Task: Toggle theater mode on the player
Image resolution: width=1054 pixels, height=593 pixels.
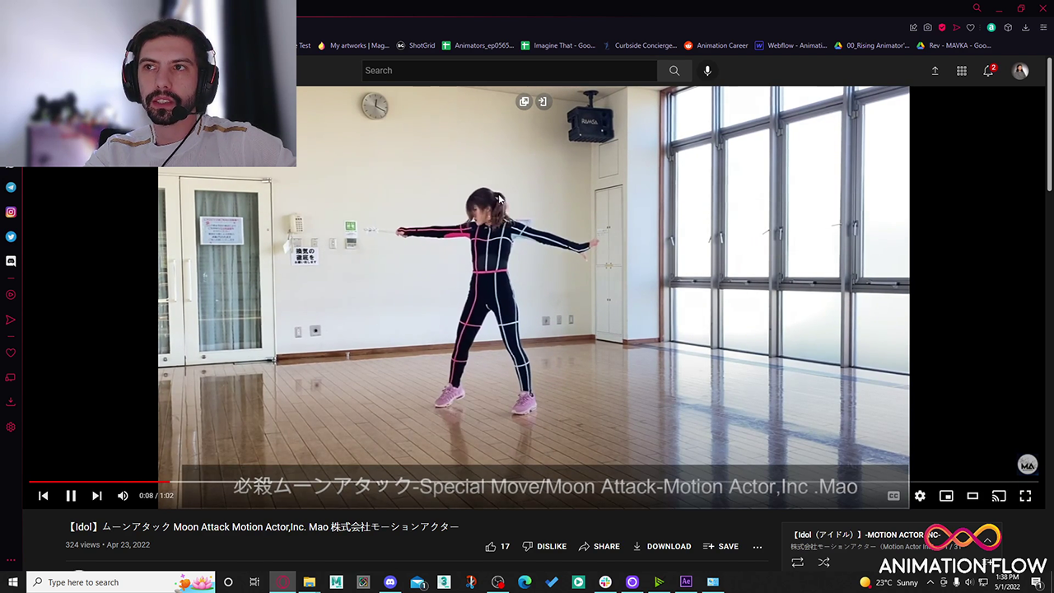Action: [x=972, y=496]
